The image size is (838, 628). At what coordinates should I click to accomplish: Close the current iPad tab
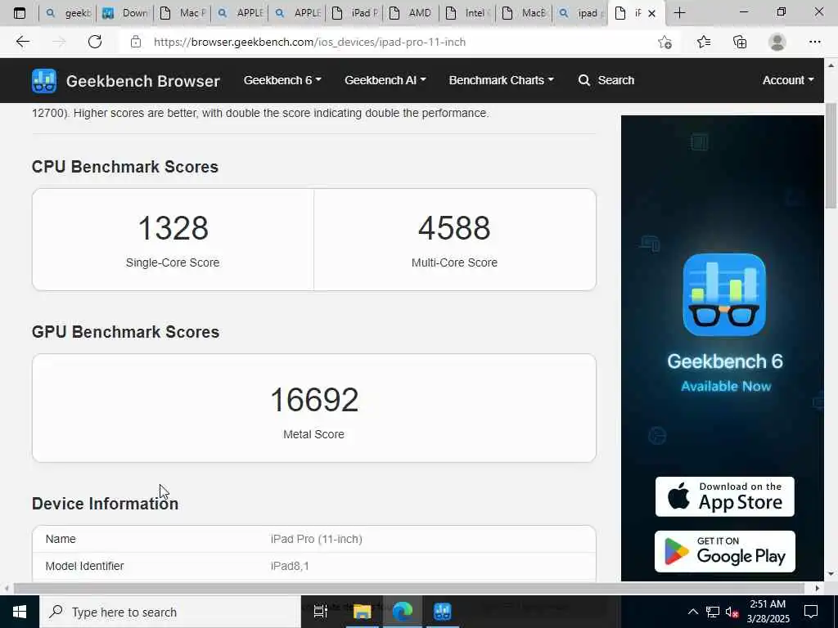point(651,13)
